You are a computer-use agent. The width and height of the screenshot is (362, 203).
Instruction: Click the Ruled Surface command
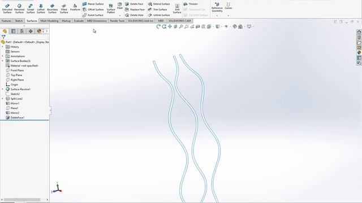pos(93,15)
